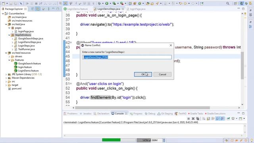Click the Pin Editor icon in toolbar
The height and width of the screenshot is (143, 254).
(202, 4)
